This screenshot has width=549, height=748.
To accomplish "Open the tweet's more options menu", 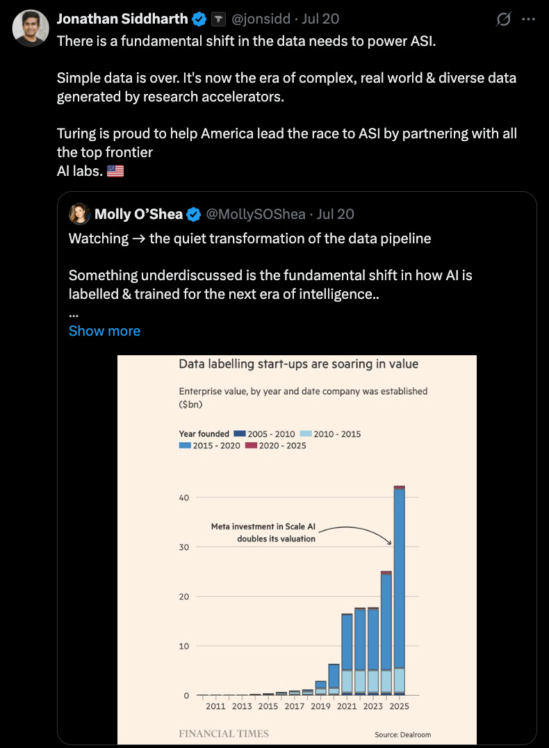I will click(528, 19).
